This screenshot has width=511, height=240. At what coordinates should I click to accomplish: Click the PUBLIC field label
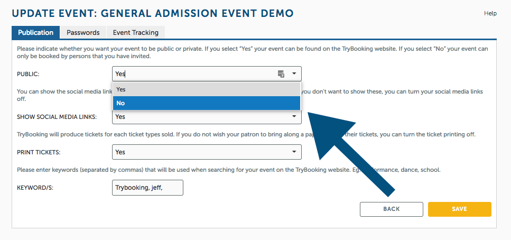point(28,74)
